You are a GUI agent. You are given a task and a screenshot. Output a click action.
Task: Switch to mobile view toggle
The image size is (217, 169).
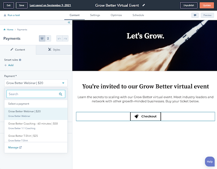tap(48, 39)
